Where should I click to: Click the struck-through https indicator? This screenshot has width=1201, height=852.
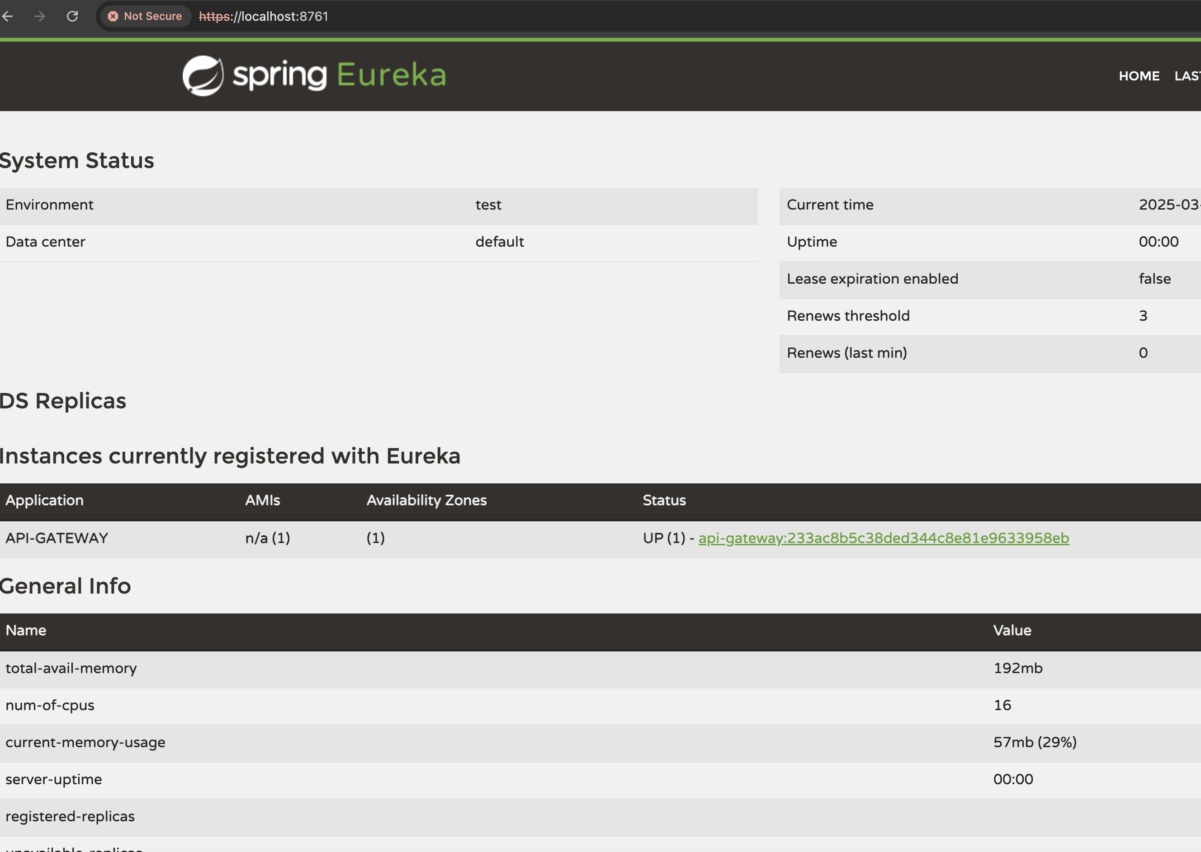point(215,16)
